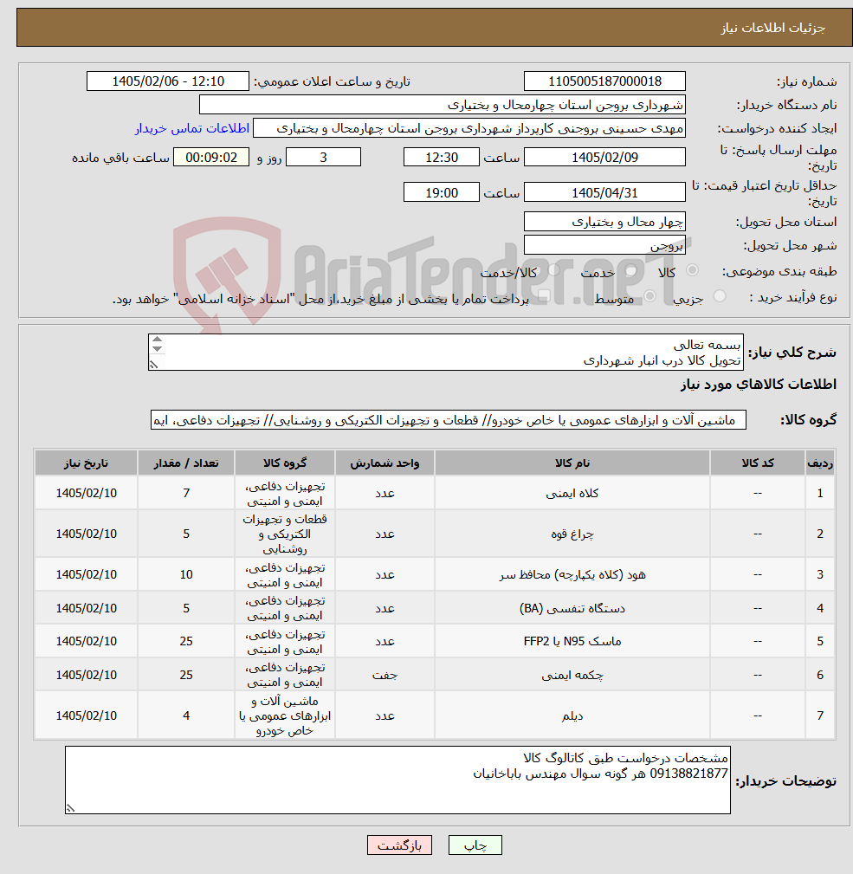Click quantity 10 in the هود row
The width and height of the screenshot is (853, 874).
(186, 574)
